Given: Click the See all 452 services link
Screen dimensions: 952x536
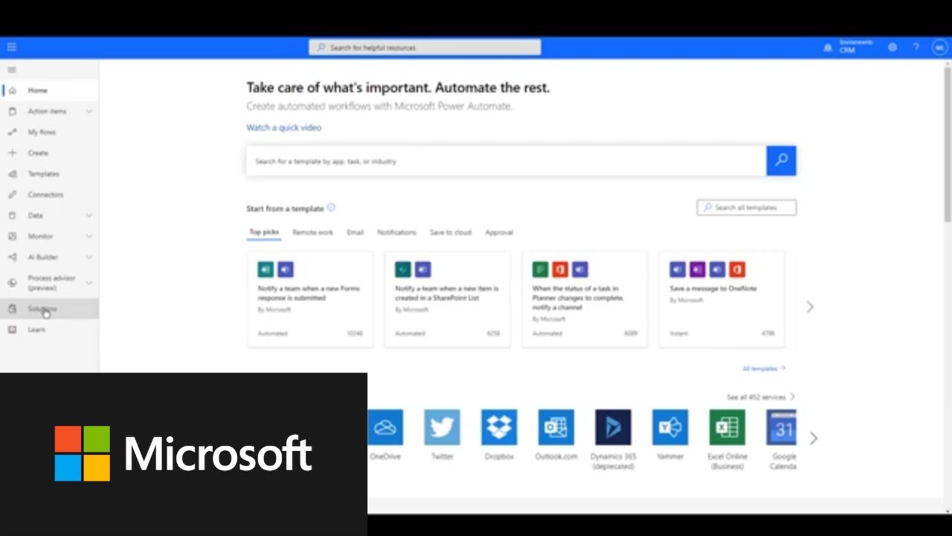Looking at the screenshot, I should (x=761, y=397).
